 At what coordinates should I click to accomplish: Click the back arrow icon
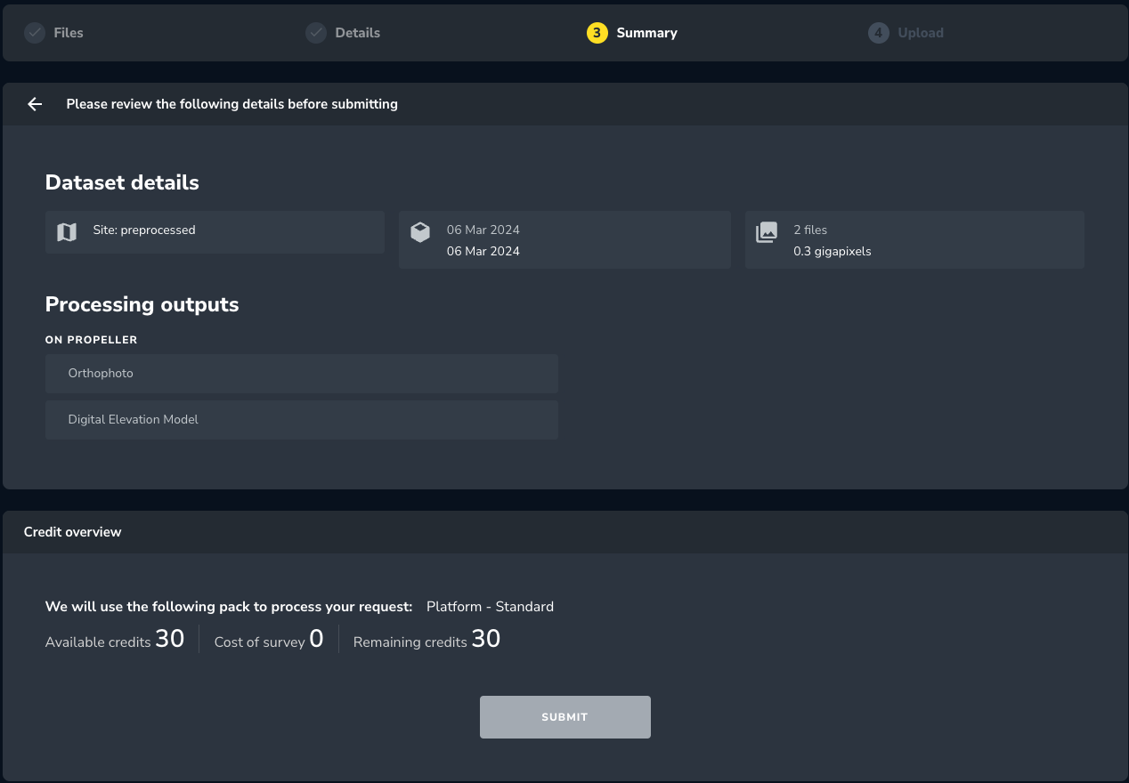[35, 104]
